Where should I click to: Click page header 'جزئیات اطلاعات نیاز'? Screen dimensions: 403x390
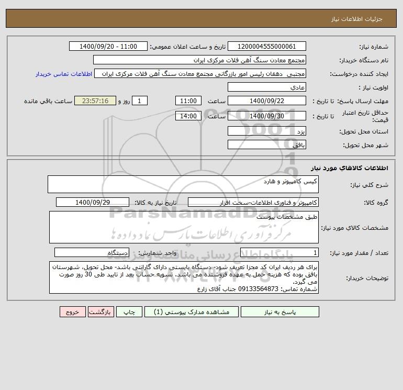tap(357, 19)
